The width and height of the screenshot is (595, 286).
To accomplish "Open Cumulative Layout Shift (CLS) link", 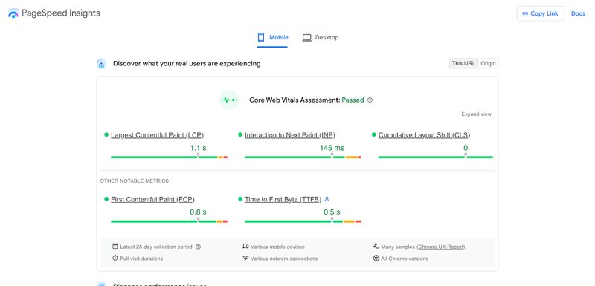I will (x=424, y=135).
